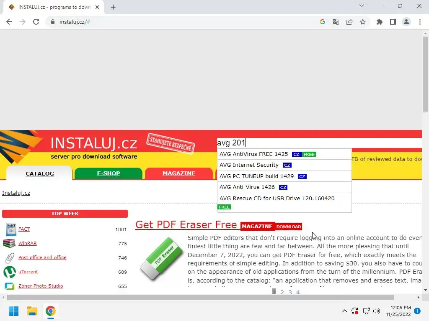Screen dimensions: 429x321
Task: Open the CATALOG tab
Action: (x=40, y=173)
